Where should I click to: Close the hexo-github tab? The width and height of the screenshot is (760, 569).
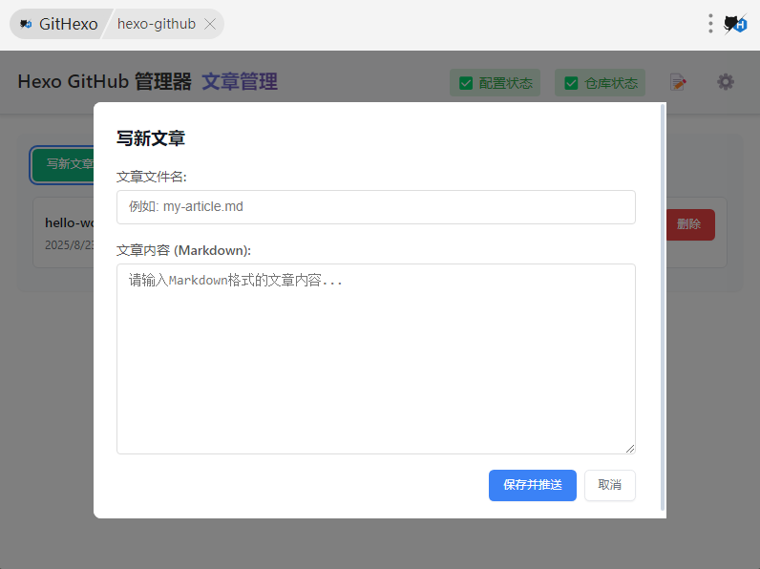[x=210, y=24]
